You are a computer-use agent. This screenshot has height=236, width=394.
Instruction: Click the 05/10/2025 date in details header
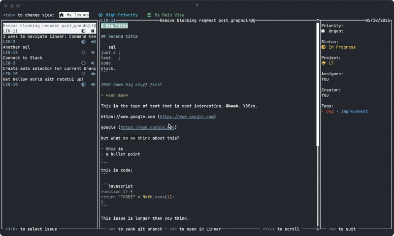coord(378,20)
